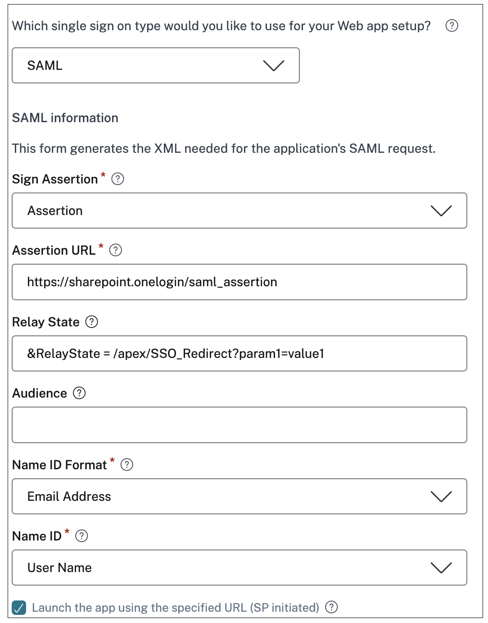Viewport: 488px width, 623px height.
Task: Open Name ID Format help icon
Action: [127, 465]
